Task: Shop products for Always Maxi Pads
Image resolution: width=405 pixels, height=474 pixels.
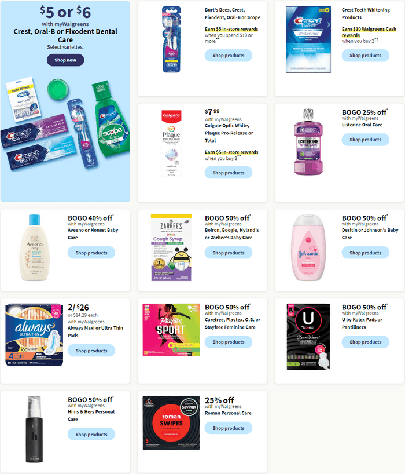Action: click(x=91, y=351)
